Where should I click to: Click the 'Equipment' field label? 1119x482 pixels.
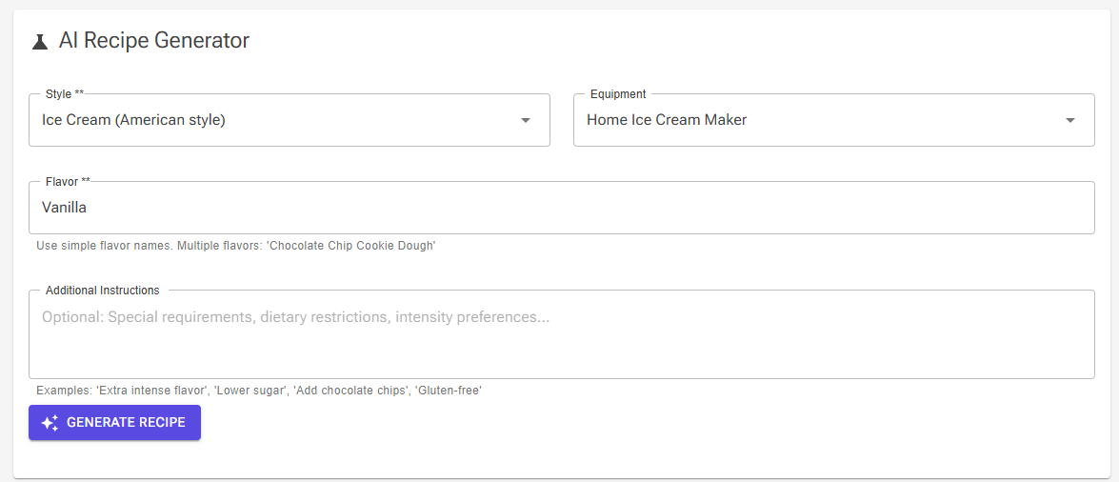pos(618,94)
